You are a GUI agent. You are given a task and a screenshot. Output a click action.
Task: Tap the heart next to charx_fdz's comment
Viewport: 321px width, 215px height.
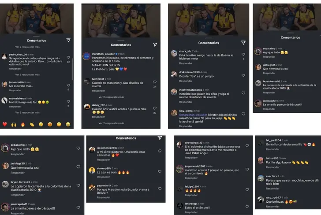coord(243,55)
